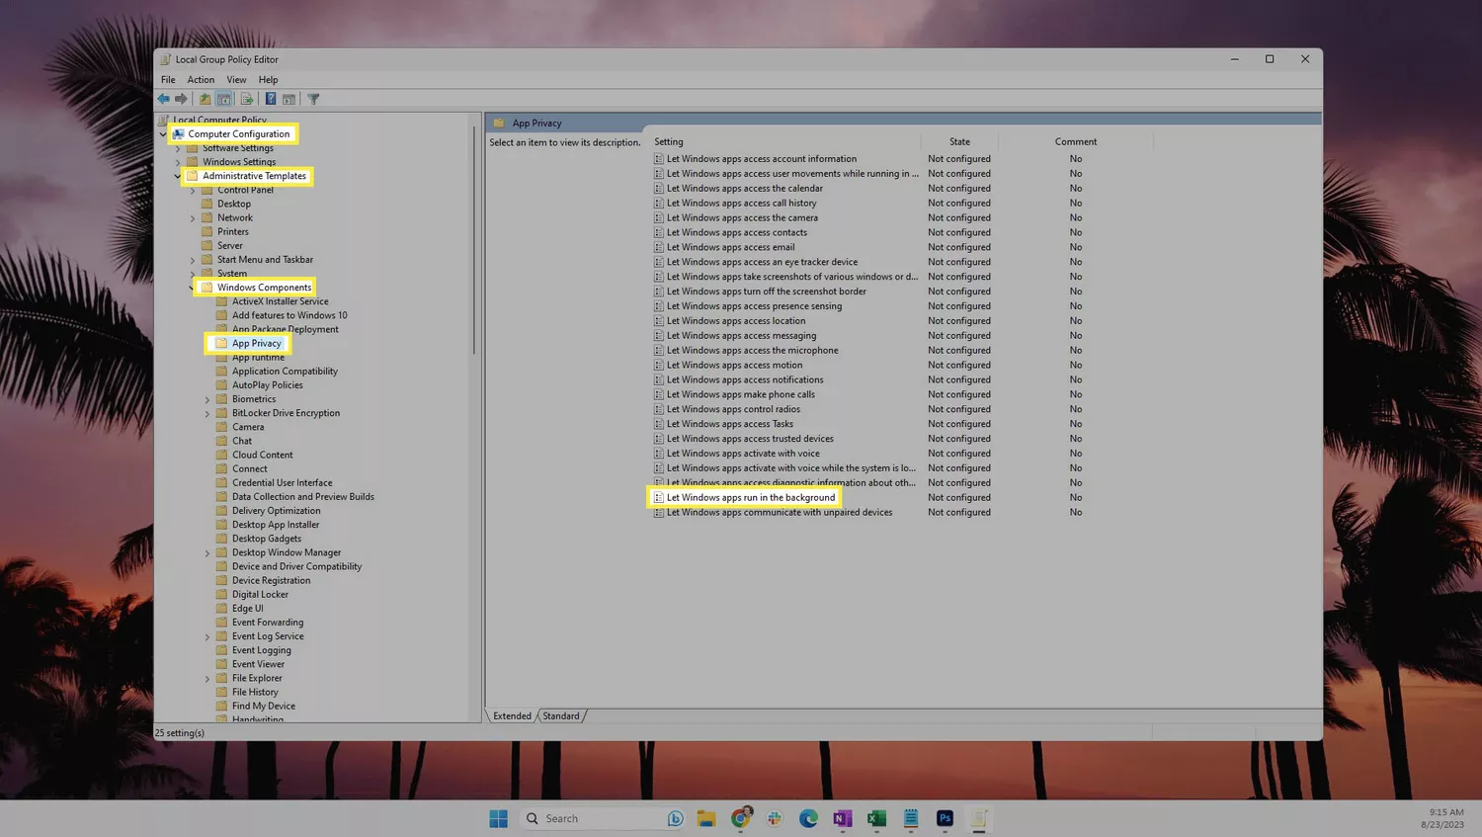Open the Windows Start button
Image resolution: width=1482 pixels, height=837 pixels.
499,818
